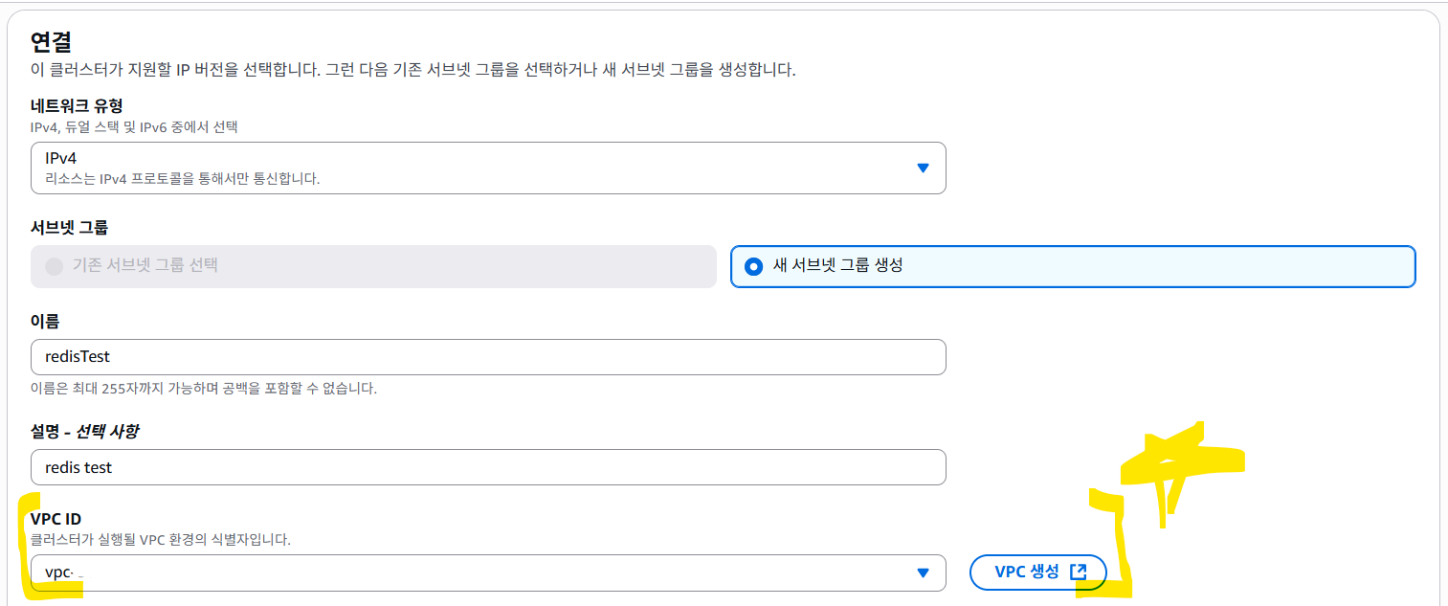
Task: Click the arrow icon in the IPv4 selector
Action: [923, 168]
